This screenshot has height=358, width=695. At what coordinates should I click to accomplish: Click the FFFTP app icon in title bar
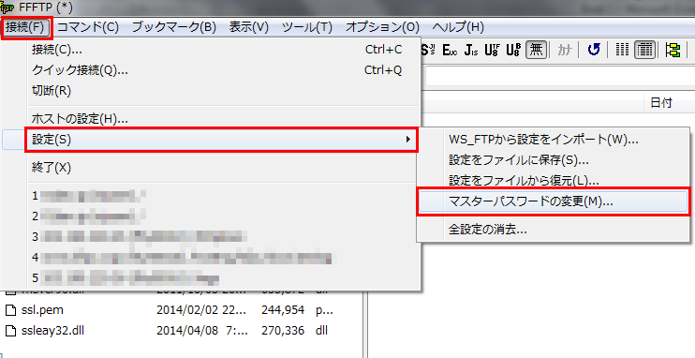click(7, 7)
